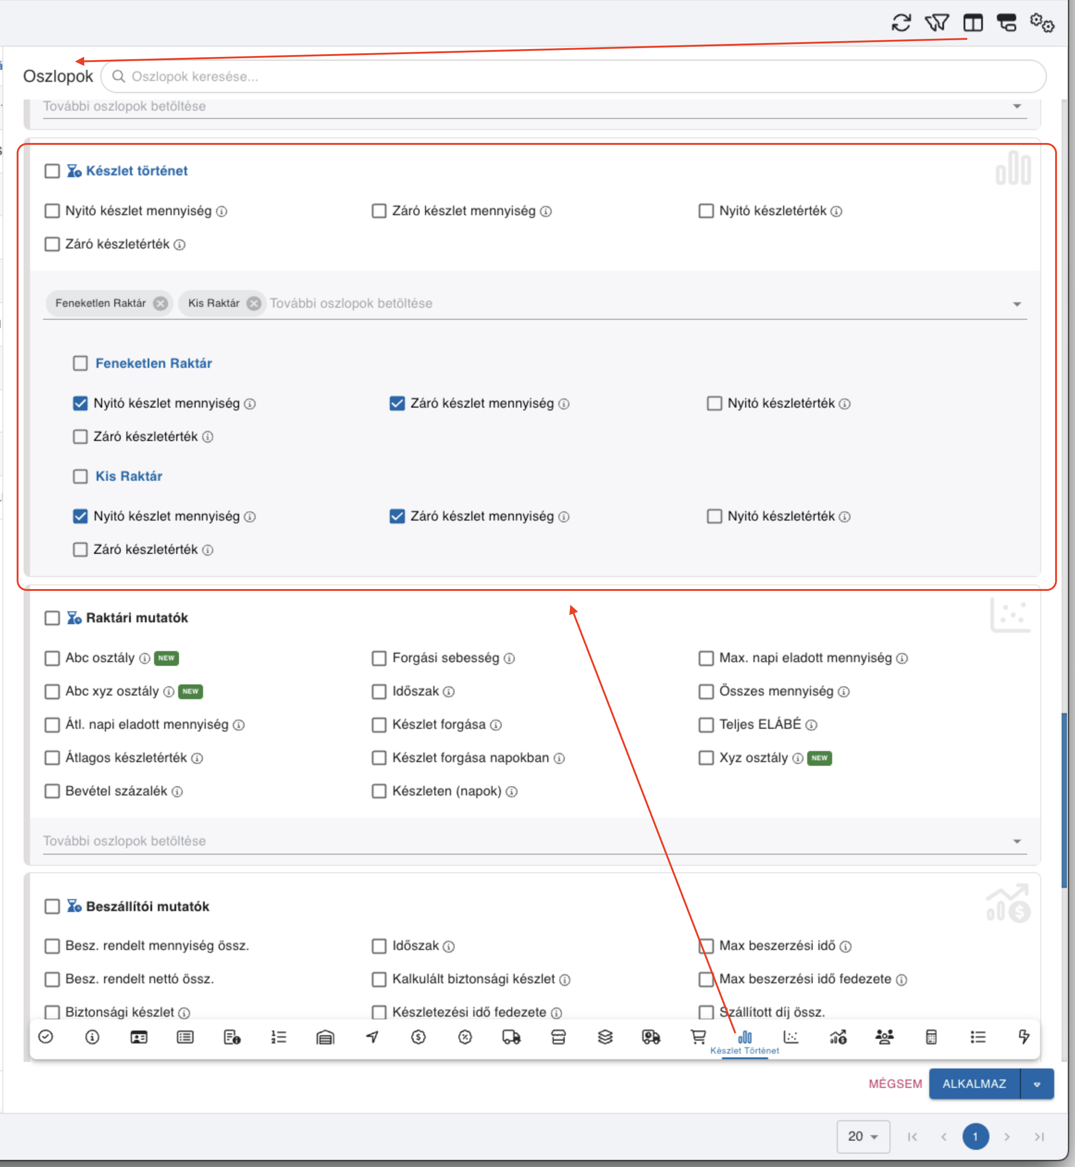Image resolution: width=1075 pixels, height=1167 pixels.
Task: Check the Készlet történet group checkbox
Action: pos(52,171)
